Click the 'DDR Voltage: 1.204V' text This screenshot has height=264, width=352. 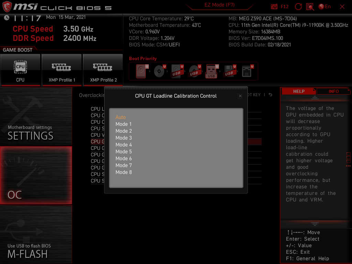pyautogui.click(x=152, y=38)
